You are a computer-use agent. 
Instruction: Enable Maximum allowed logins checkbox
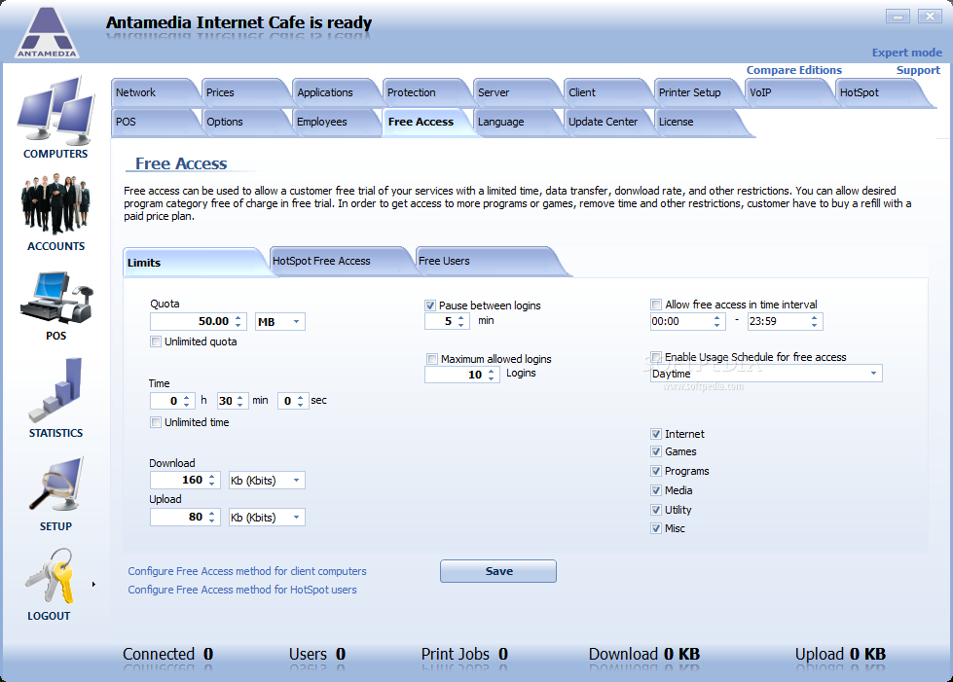pos(432,359)
